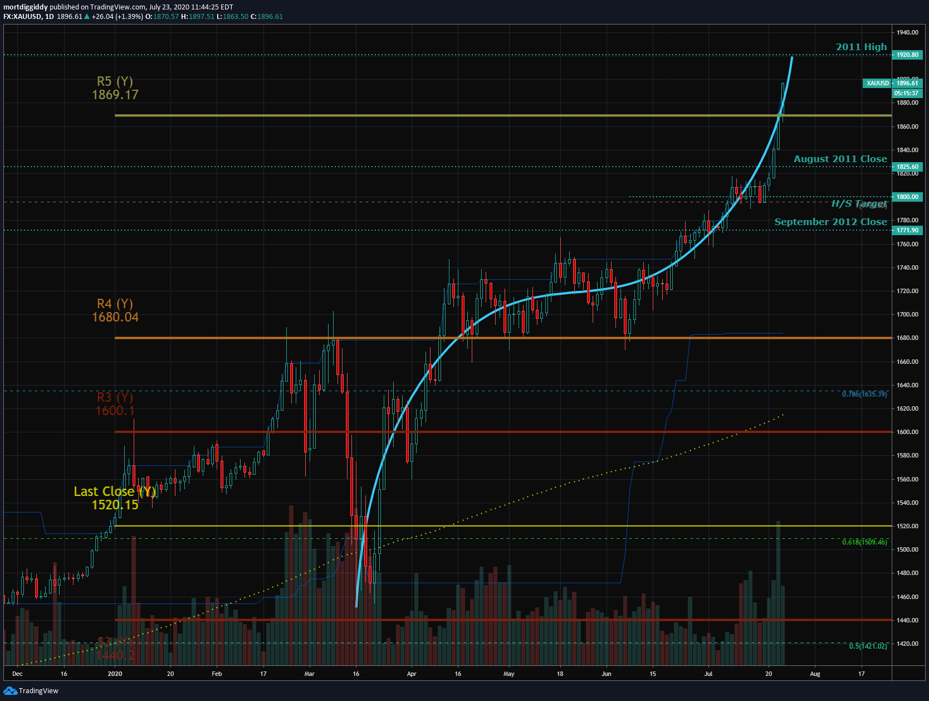Viewport: 929px width, 701px height.
Task: Click the +26.04 (+1.39%) change value
Action: click(118, 17)
